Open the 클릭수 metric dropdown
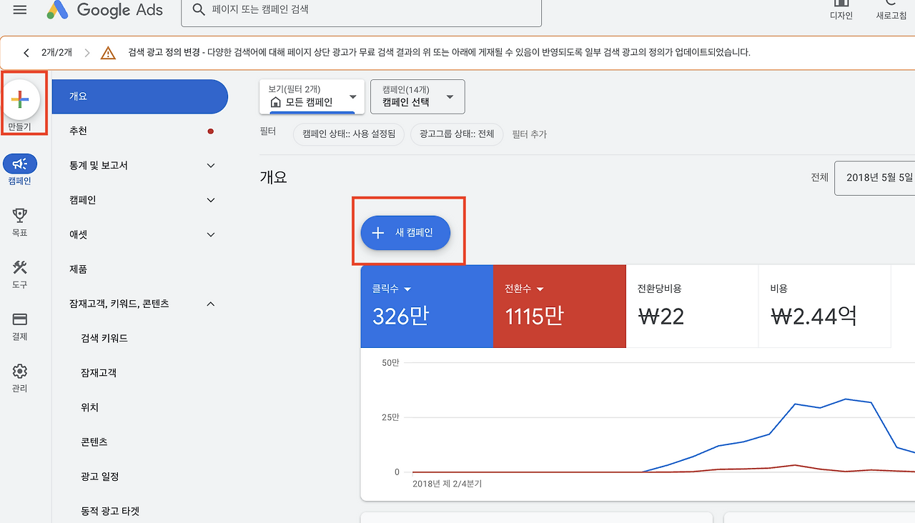Image resolution: width=915 pixels, height=523 pixels. [398, 289]
